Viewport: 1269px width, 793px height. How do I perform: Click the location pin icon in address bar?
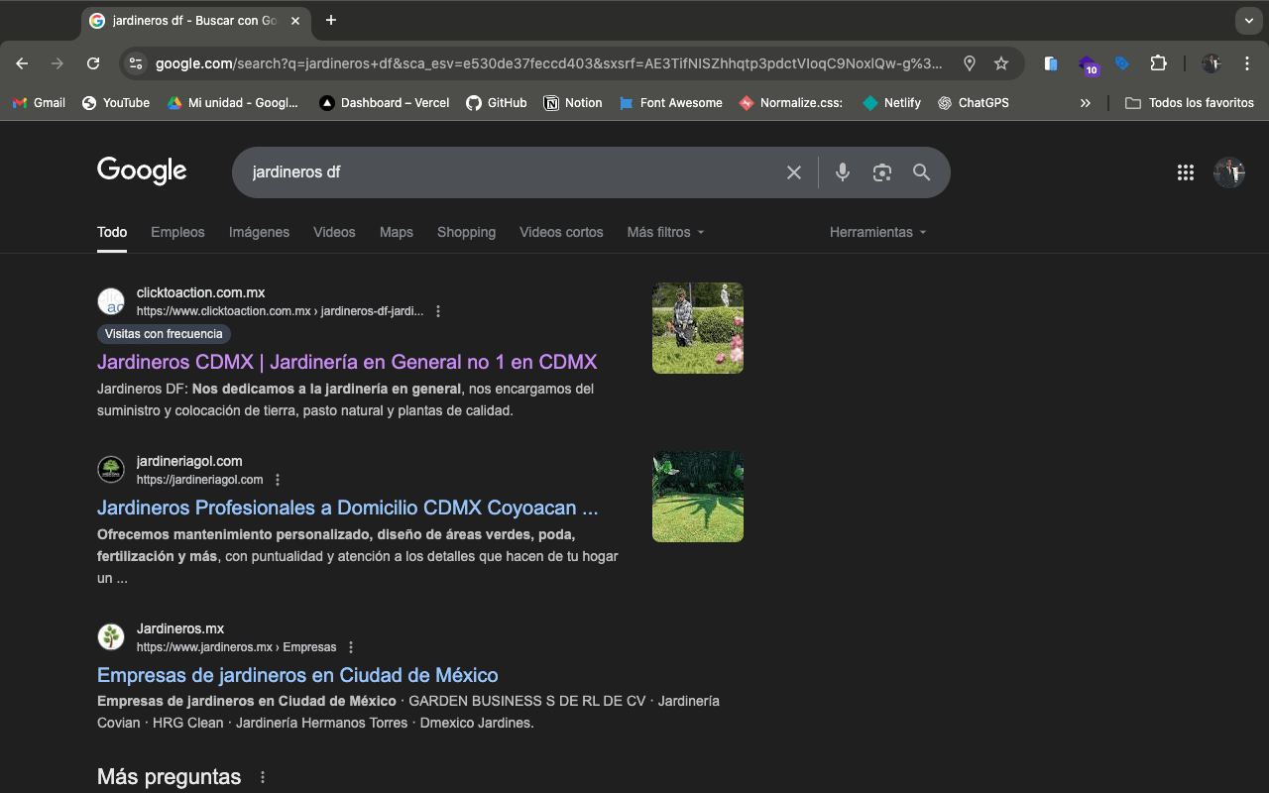970,63
